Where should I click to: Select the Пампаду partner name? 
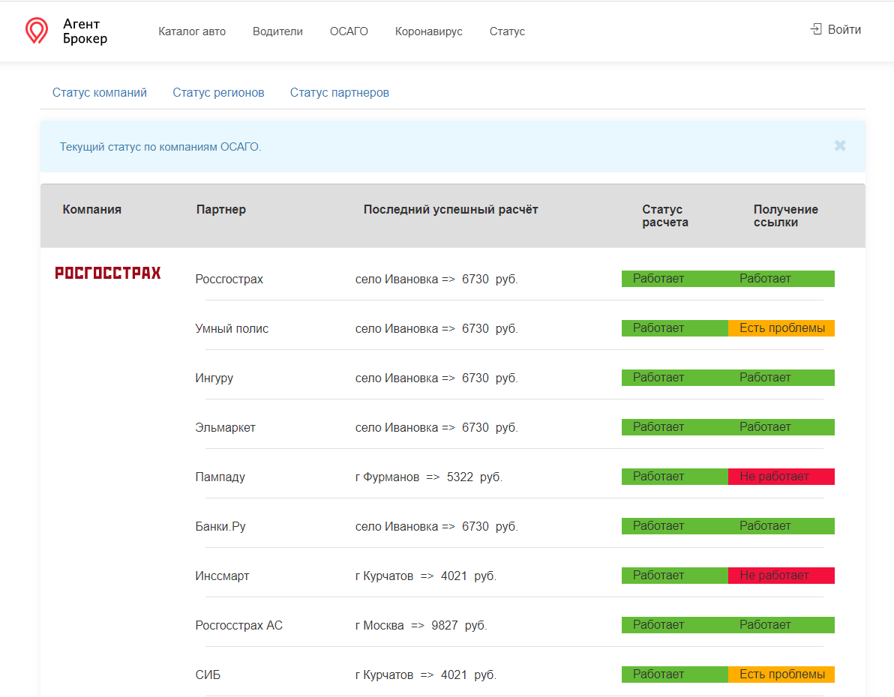pos(220,477)
